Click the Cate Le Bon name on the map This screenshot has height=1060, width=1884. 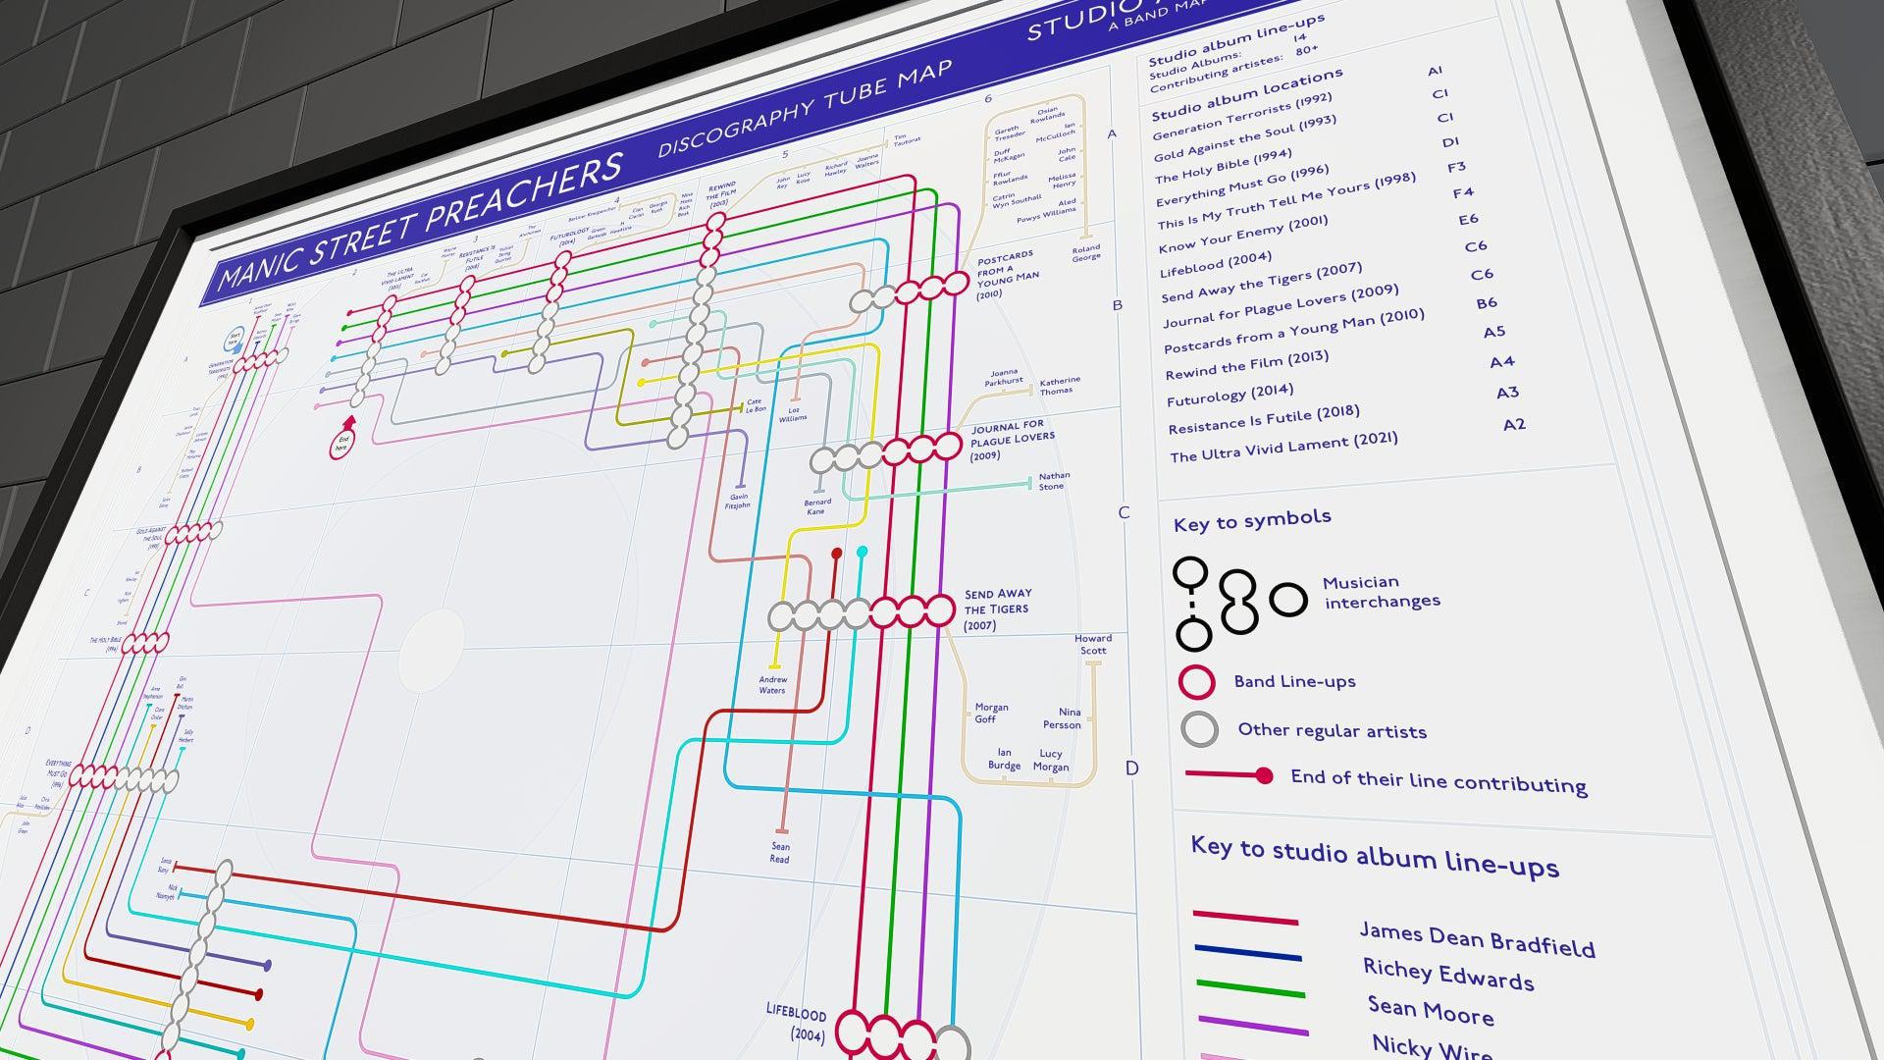756,405
